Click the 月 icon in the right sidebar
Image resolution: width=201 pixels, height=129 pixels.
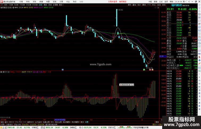[x=199, y=96]
